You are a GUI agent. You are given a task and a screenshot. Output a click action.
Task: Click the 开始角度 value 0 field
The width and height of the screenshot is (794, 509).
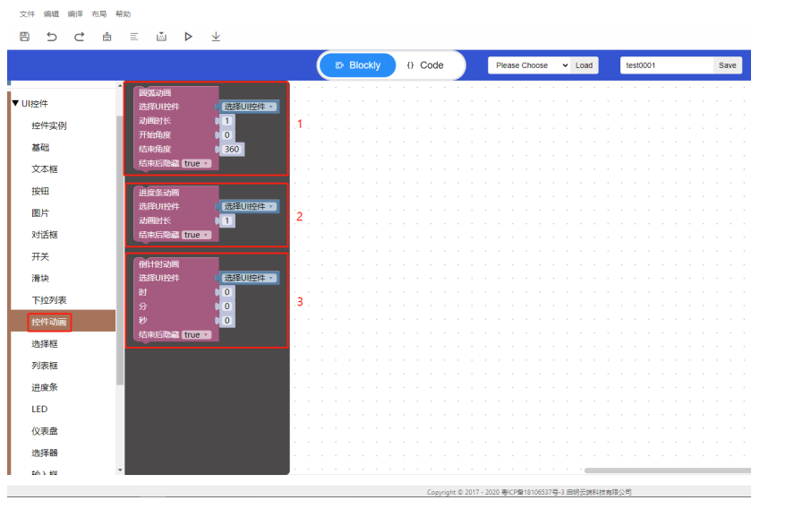click(226, 134)
